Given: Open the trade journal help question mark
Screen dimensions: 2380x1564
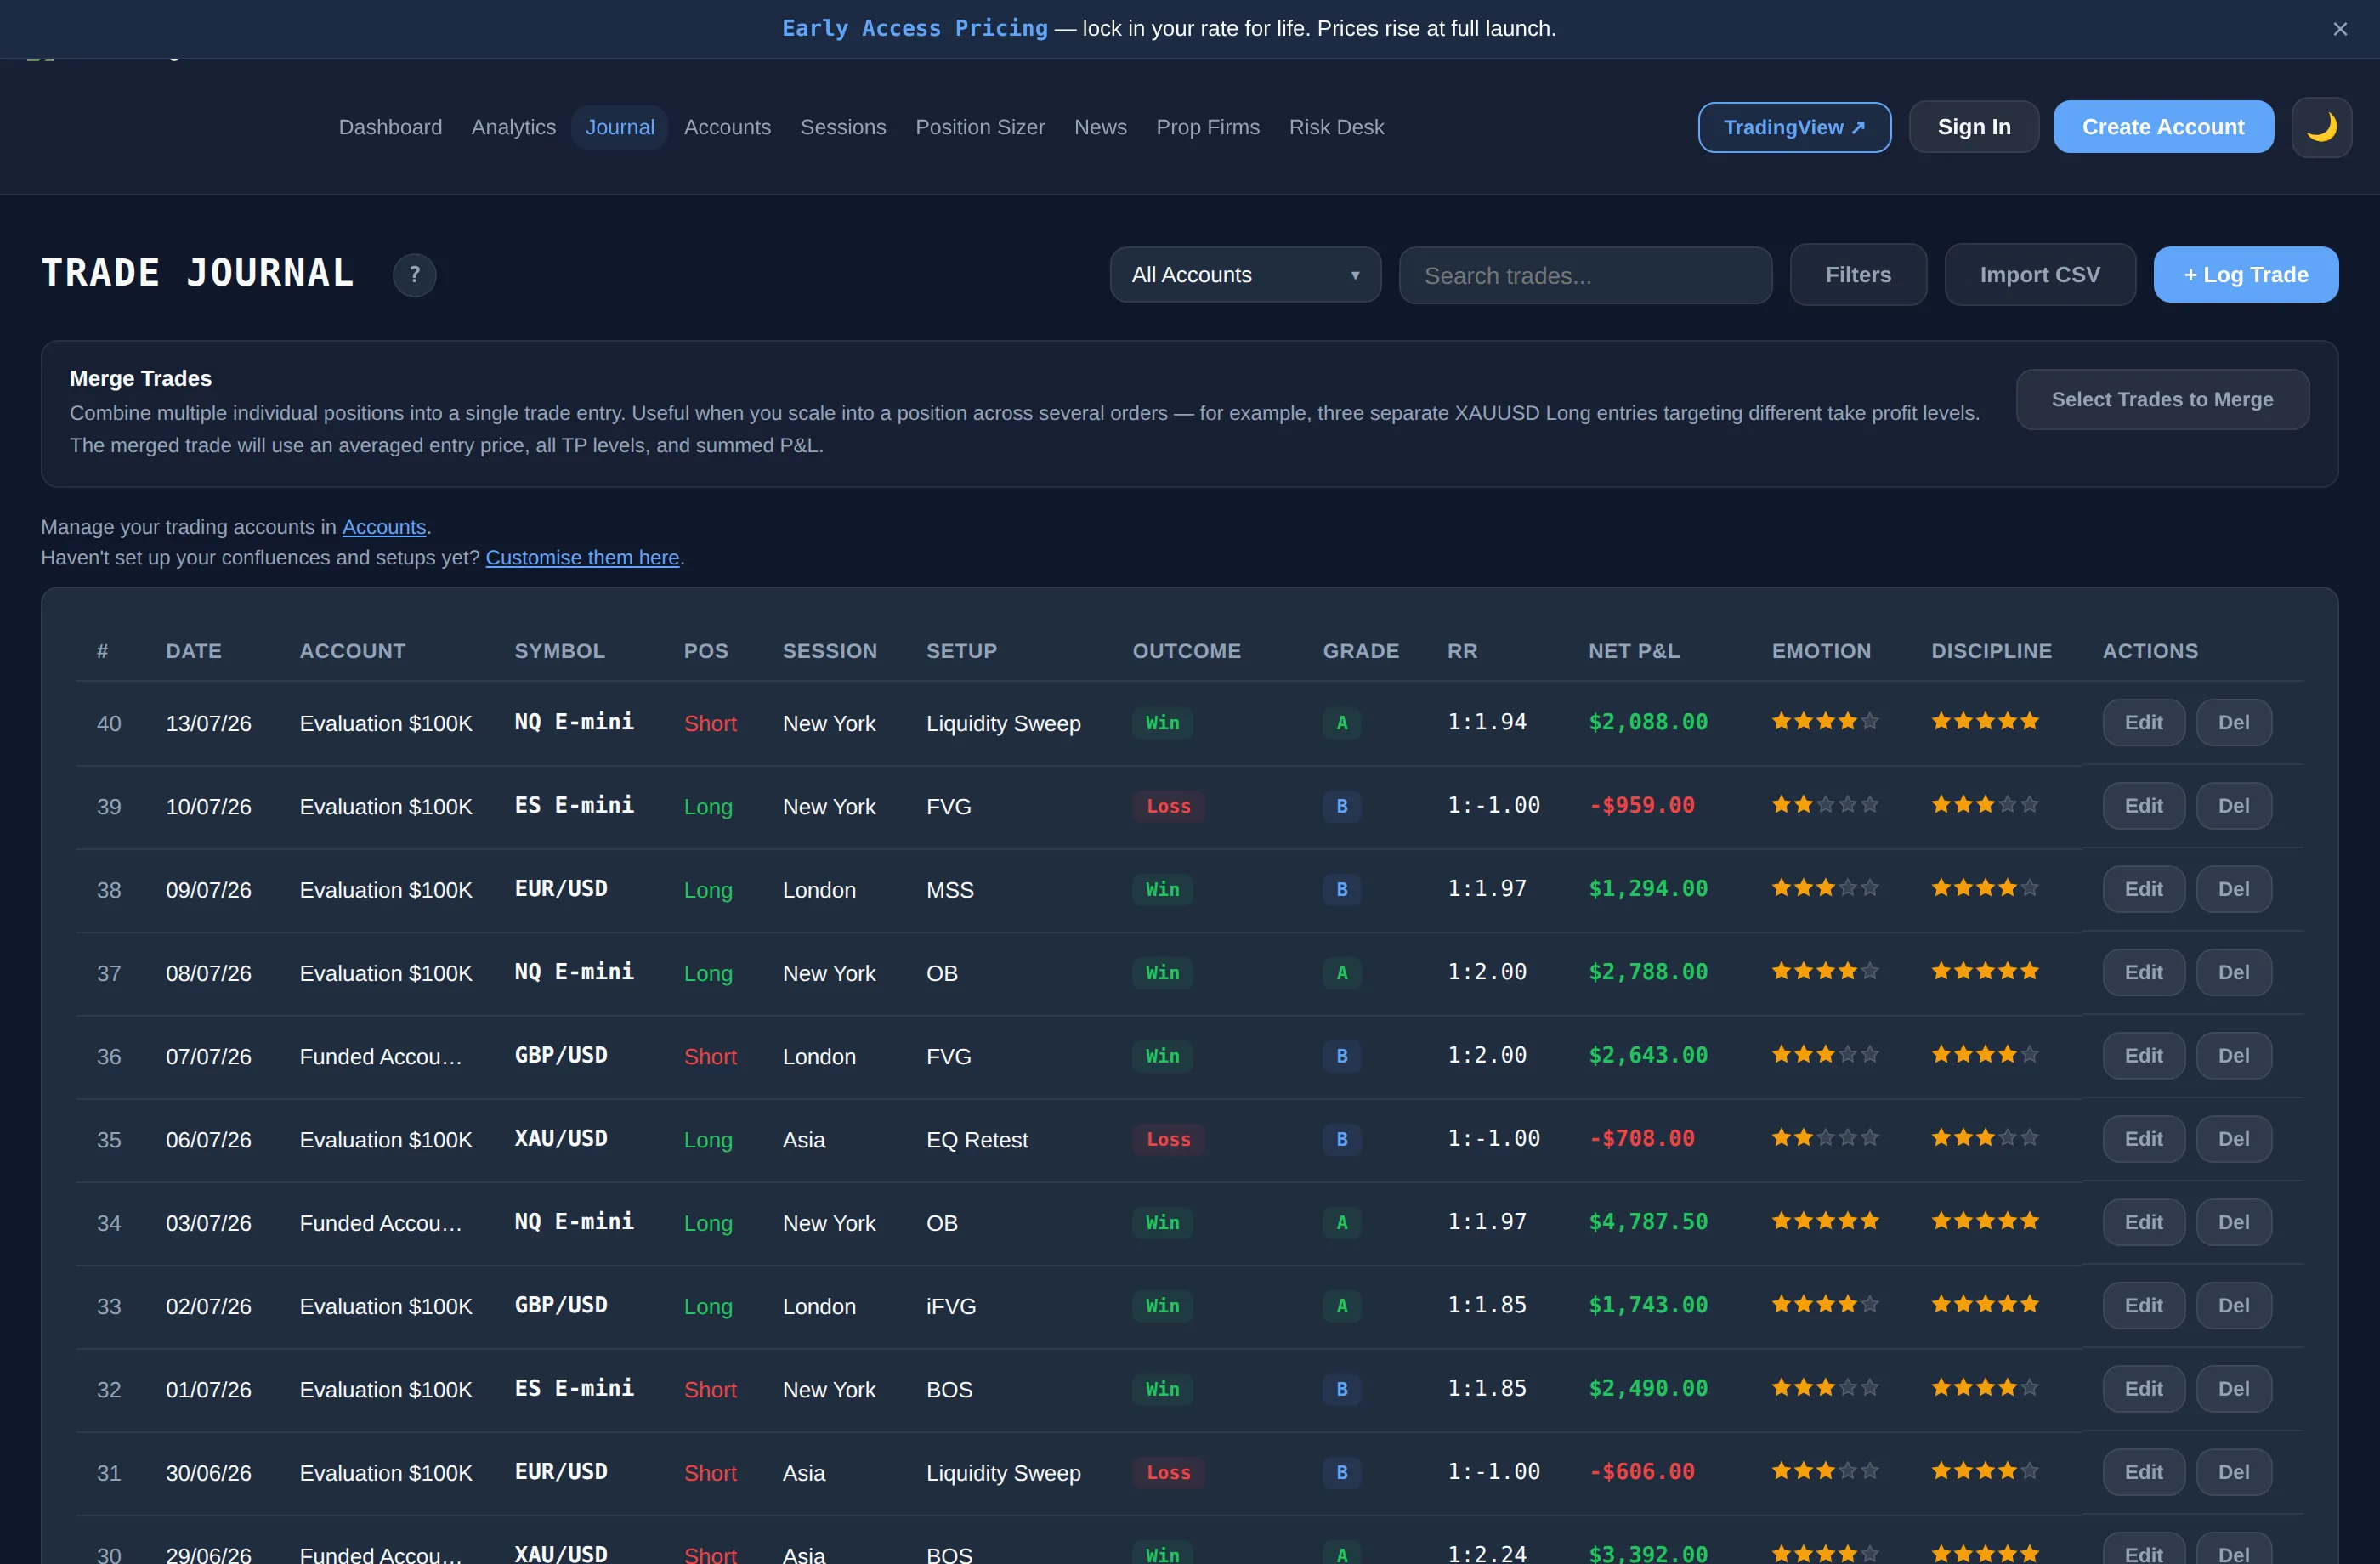Looking at the screenshot, I should [x=414, y=274].
